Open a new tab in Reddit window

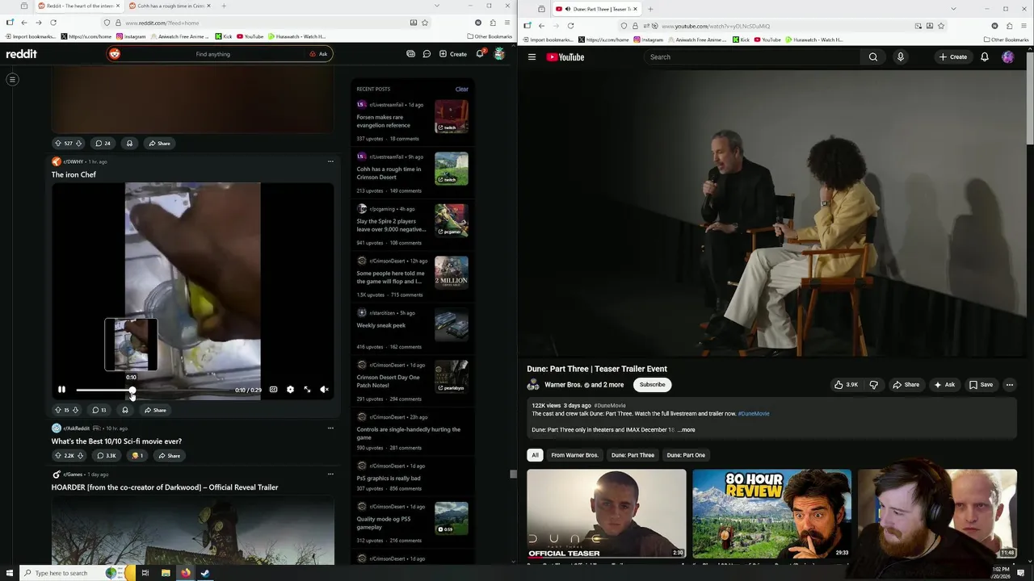(x=224, y=6)
